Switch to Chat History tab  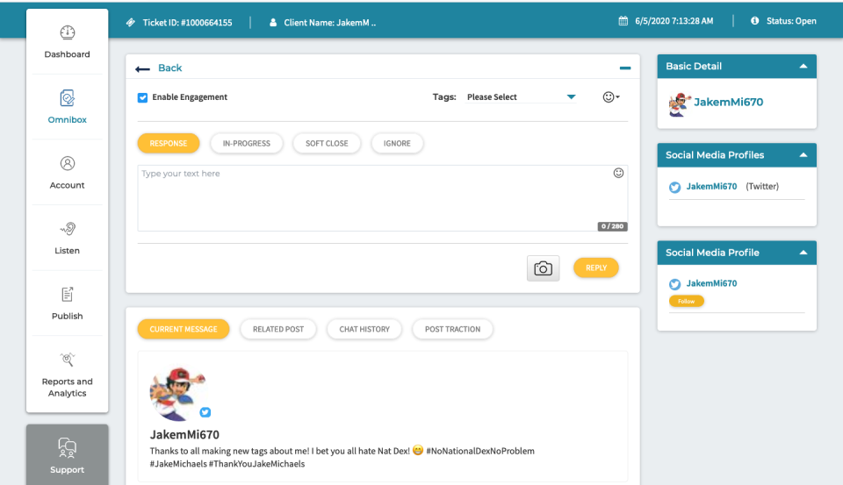364,329
